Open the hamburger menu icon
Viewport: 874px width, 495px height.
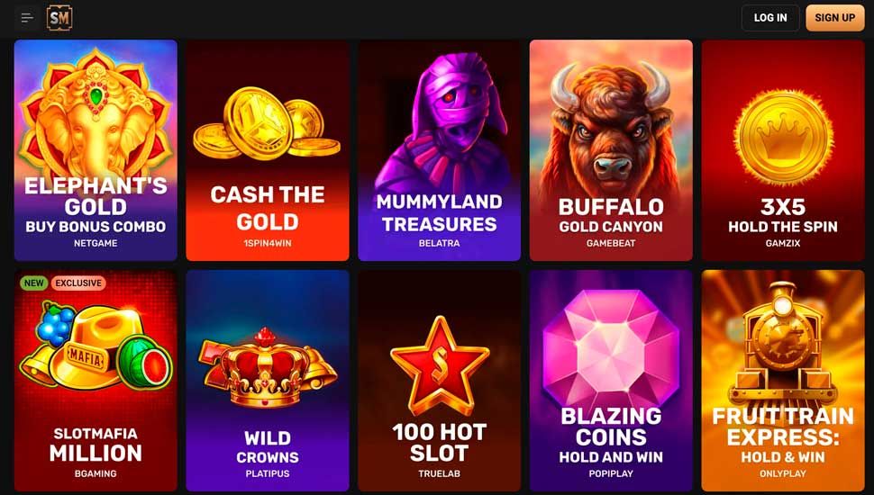27,18
